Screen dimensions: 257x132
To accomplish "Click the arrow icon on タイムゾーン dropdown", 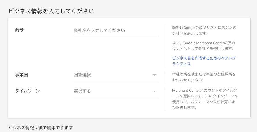I will (x=155, y=91).
